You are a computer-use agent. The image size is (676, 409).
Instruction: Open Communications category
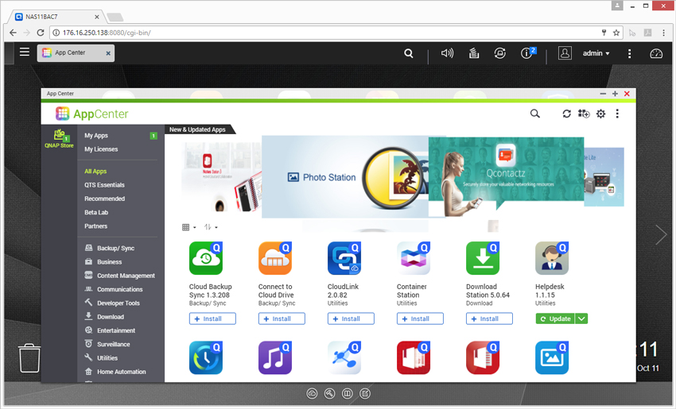point(114,289)
